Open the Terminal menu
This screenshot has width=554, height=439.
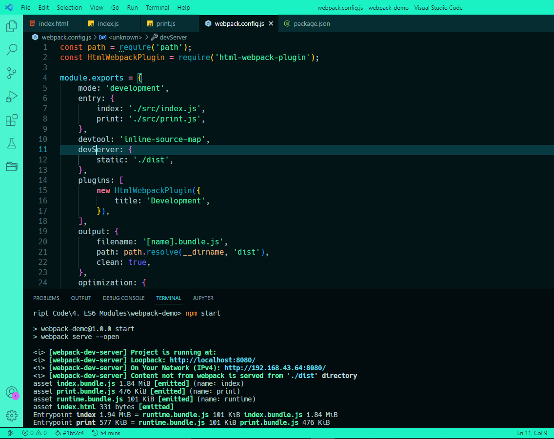point(158,7)
